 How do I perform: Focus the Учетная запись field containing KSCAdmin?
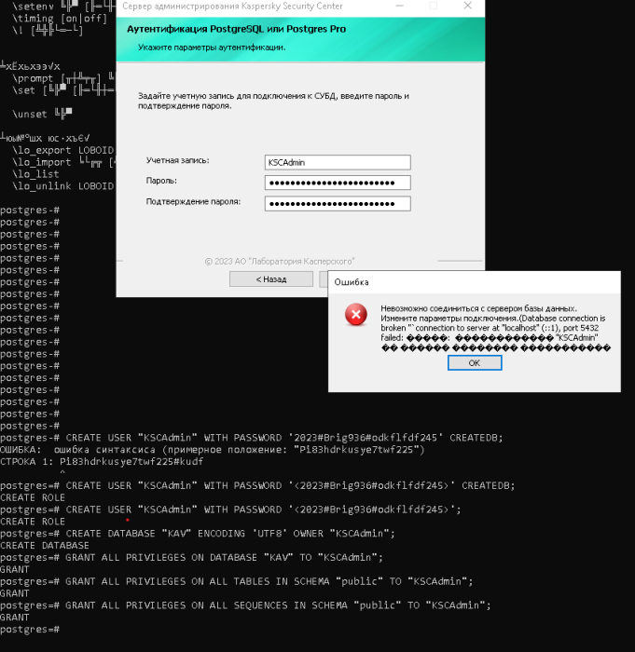click(338, 162)
